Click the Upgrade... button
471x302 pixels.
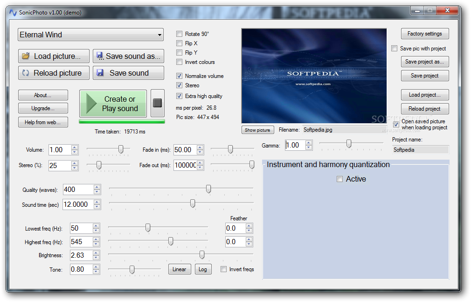pyautogui.click(x=43, y=108)
